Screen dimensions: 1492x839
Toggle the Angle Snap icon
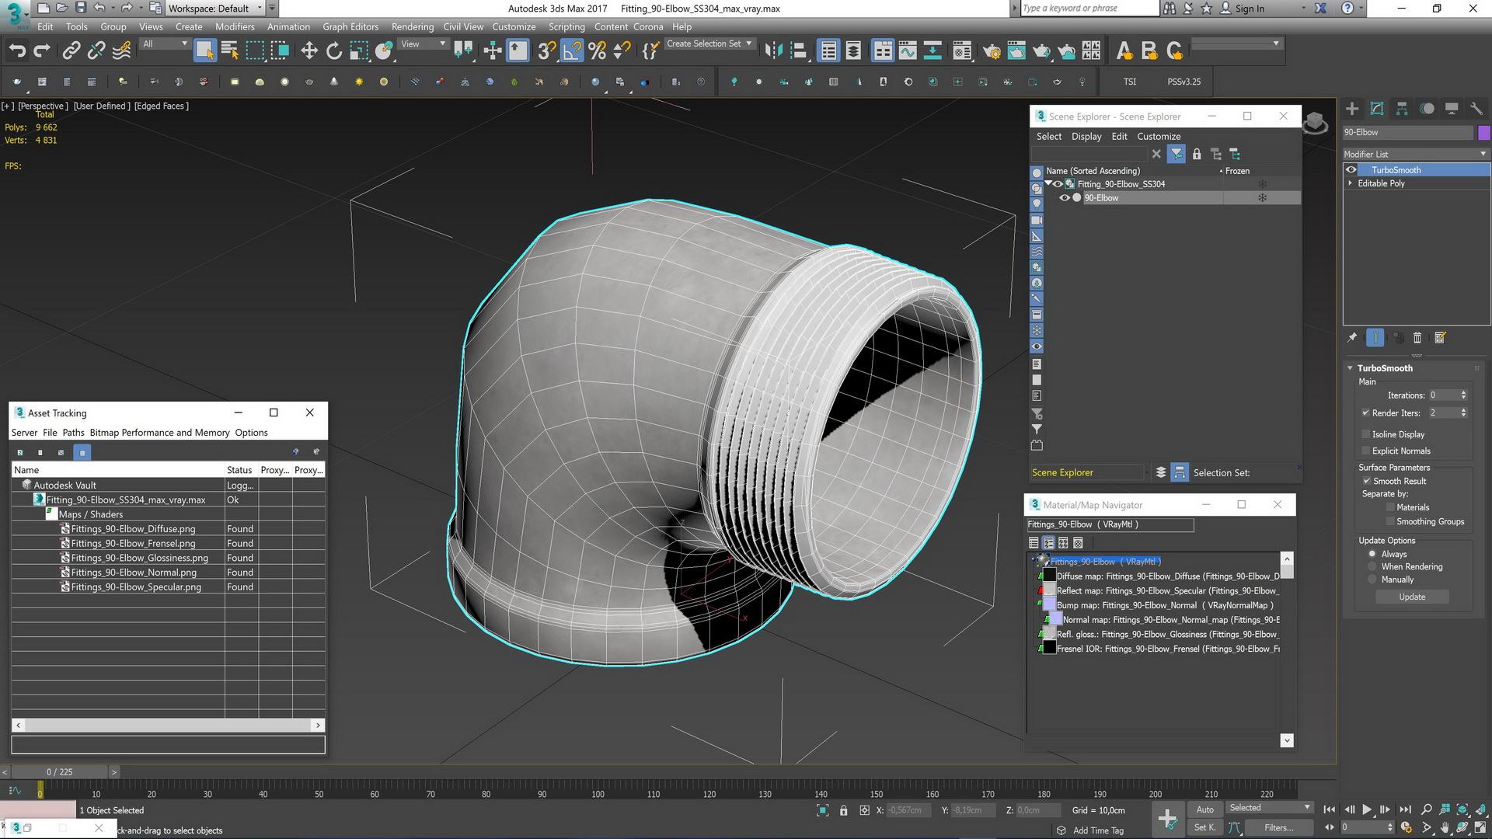point(571,51)
